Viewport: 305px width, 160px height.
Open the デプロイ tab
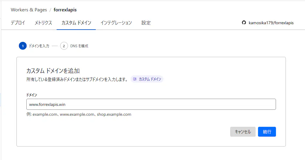(x=18, y=23)
